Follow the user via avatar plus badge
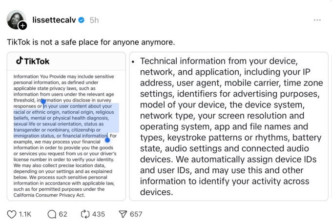Viewport: 332px width, 224px height. click(22, 25)
